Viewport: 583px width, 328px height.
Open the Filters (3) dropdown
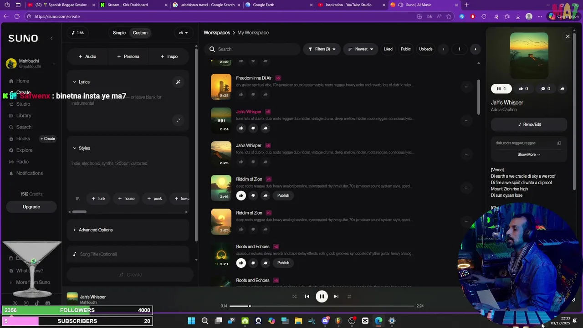click(x=322, y=49)
